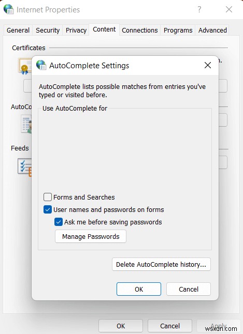The height and width of the screenshot is (334, 243).
Task: Click the Internet Properties globe icon
Action: click(9, 9)
